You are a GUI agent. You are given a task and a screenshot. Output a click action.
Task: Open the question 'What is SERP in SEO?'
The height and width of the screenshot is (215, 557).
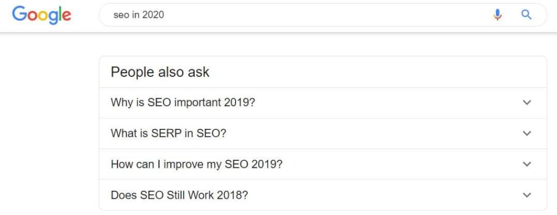pos(169,133)
